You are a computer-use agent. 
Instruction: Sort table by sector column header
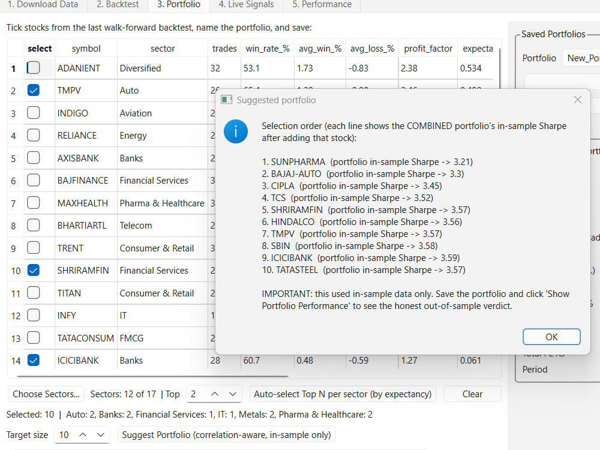[x=163, y=49]
